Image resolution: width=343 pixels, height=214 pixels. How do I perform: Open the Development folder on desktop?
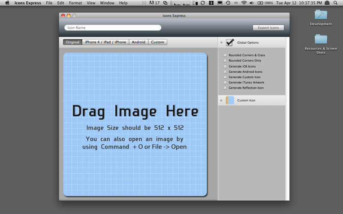coord(321,15)
